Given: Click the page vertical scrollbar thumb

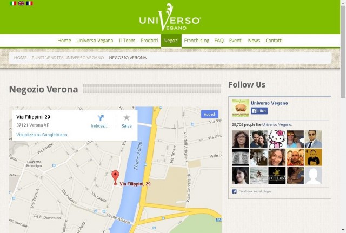Looking at the screenshot, I should (343, 52).
